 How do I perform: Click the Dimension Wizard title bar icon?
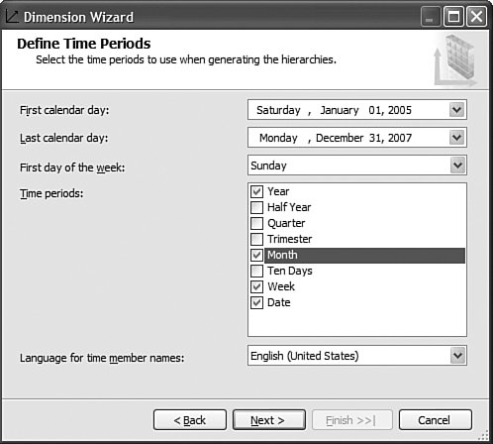coord(12,16)
